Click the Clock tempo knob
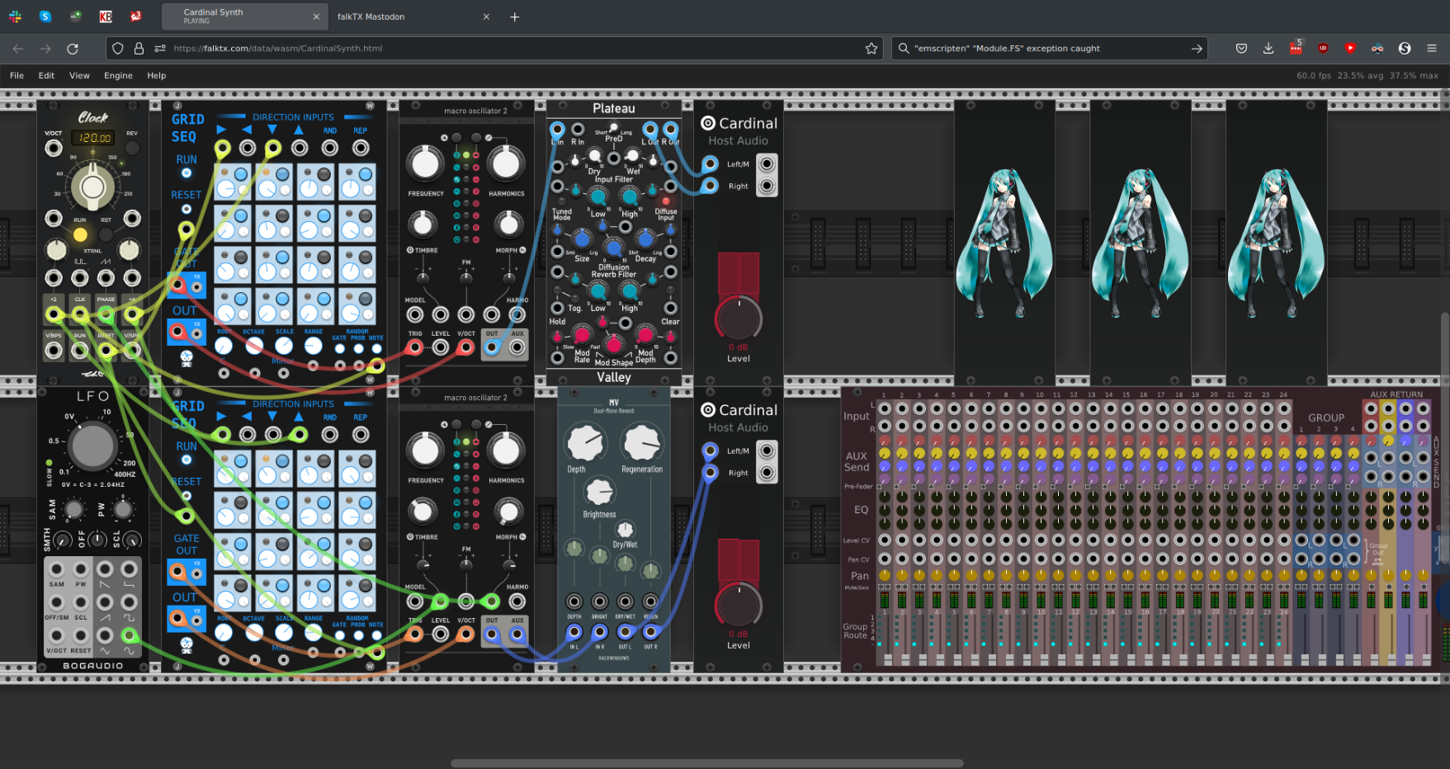The height and width of the screenshot is (769, 1450). (92, 186)
